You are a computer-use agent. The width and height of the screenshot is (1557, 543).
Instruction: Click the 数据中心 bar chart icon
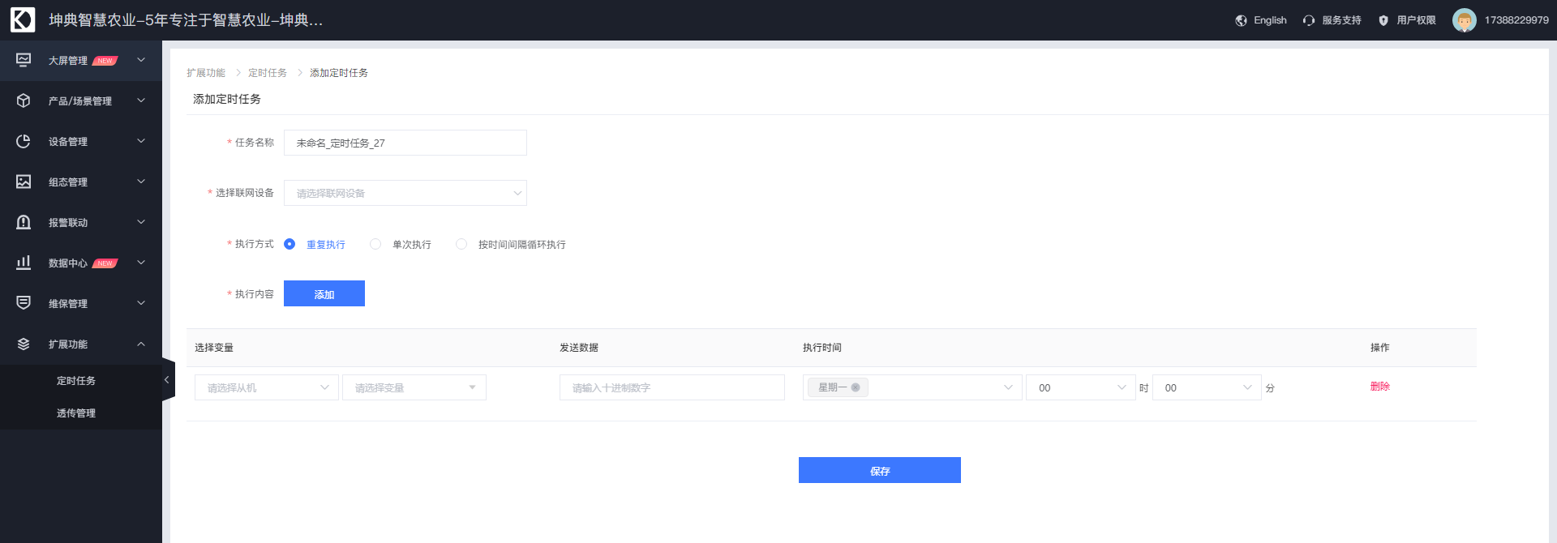[24, 263]
